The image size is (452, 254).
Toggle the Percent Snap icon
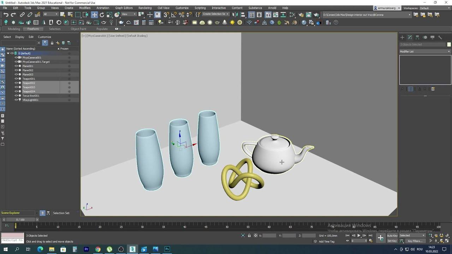coord(181,14)
